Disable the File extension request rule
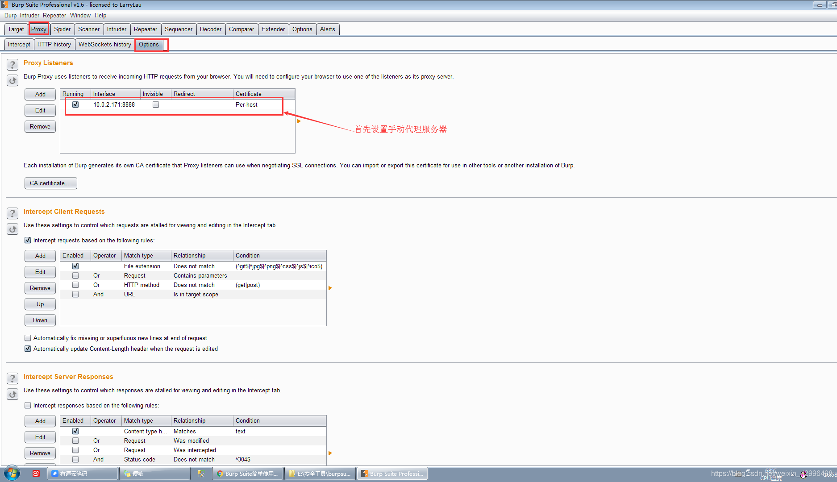Image resolution: width=837 pixels, height=482 pixels. tap(75, 266)
